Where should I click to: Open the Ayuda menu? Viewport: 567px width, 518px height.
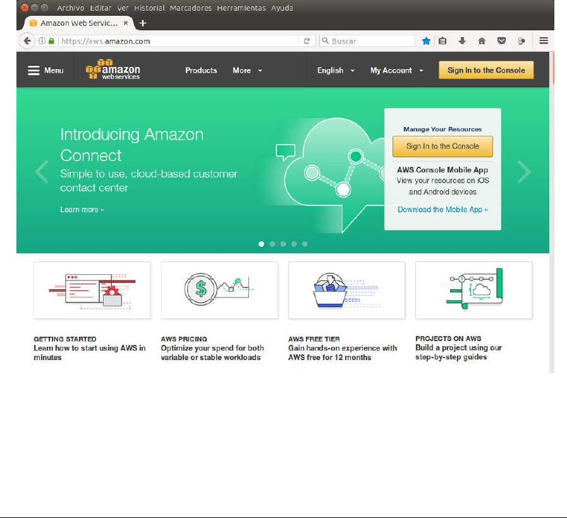(x=282, y=8)
